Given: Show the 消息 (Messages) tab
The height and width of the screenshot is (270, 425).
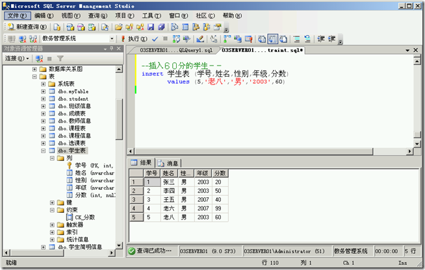Looking at the screenshot, I should 168,163.
